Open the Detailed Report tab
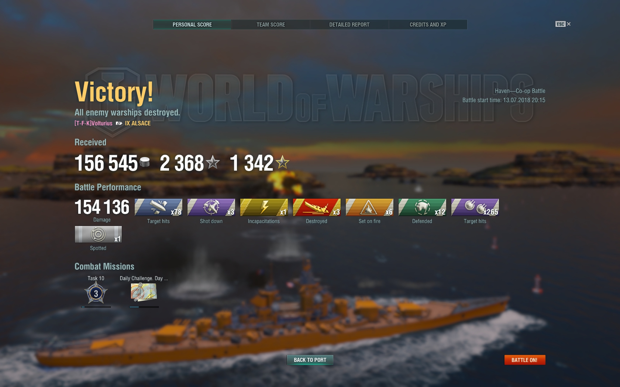 pos(349,25)
